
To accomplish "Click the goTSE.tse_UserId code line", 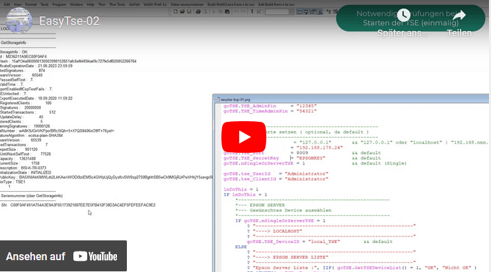I will point(276,174).
